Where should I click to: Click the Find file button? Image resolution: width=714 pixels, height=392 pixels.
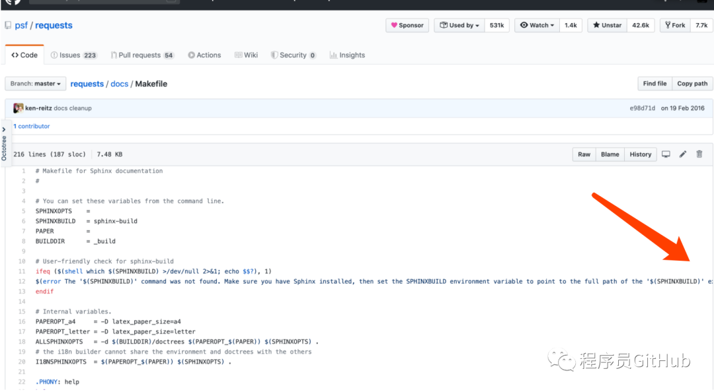[x=654, y=84]
